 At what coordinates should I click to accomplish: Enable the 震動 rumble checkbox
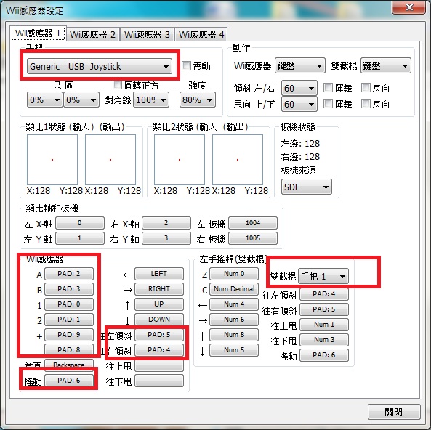click(x=186, y=65)
